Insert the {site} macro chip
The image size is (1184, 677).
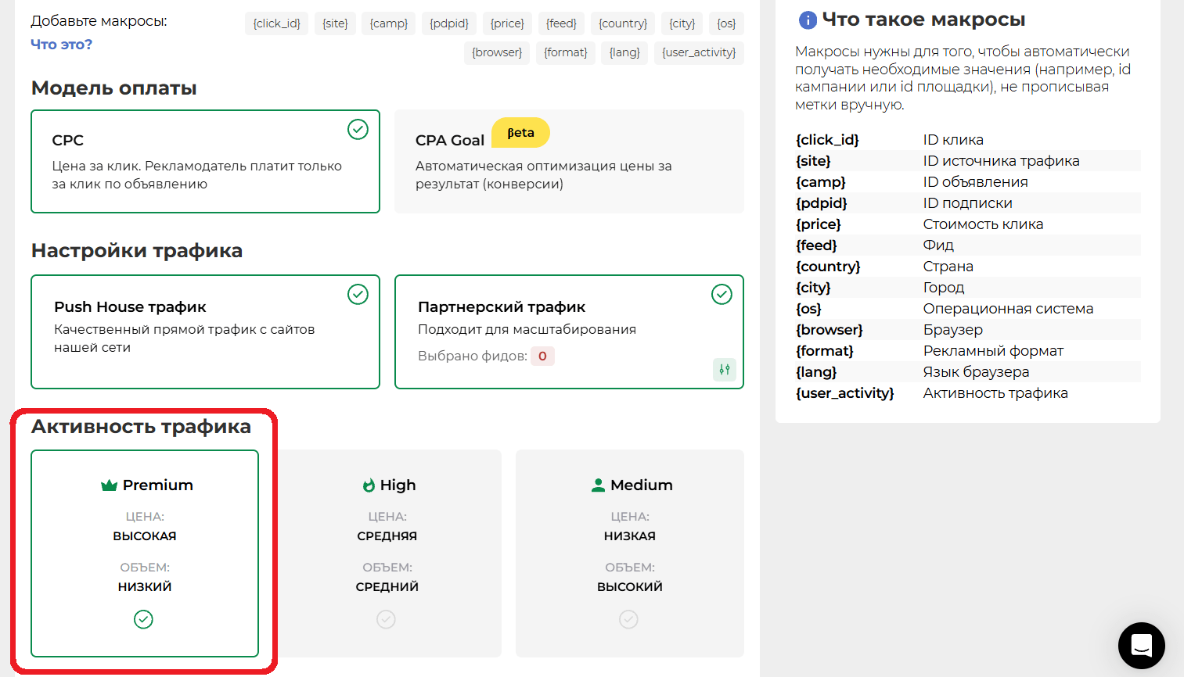click(335, 23)
